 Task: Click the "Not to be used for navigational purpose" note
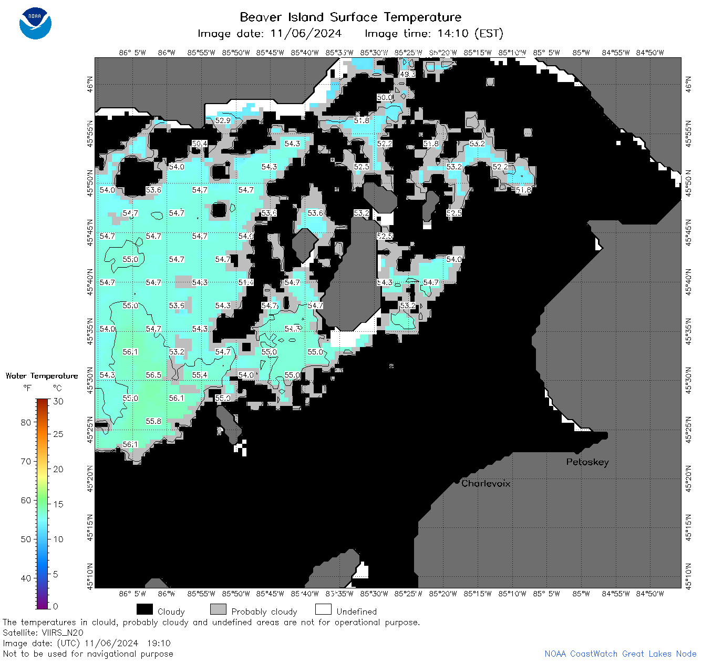(88, 654)
